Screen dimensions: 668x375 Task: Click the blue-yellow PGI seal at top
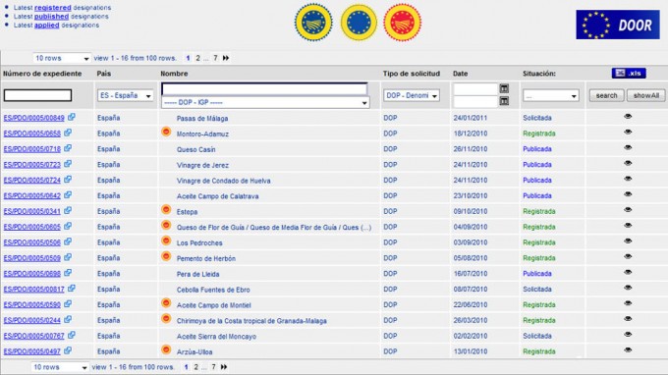point(313,23)
